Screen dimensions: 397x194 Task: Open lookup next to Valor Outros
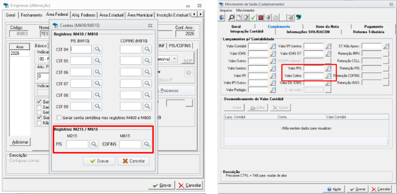(x=272, y=61)
